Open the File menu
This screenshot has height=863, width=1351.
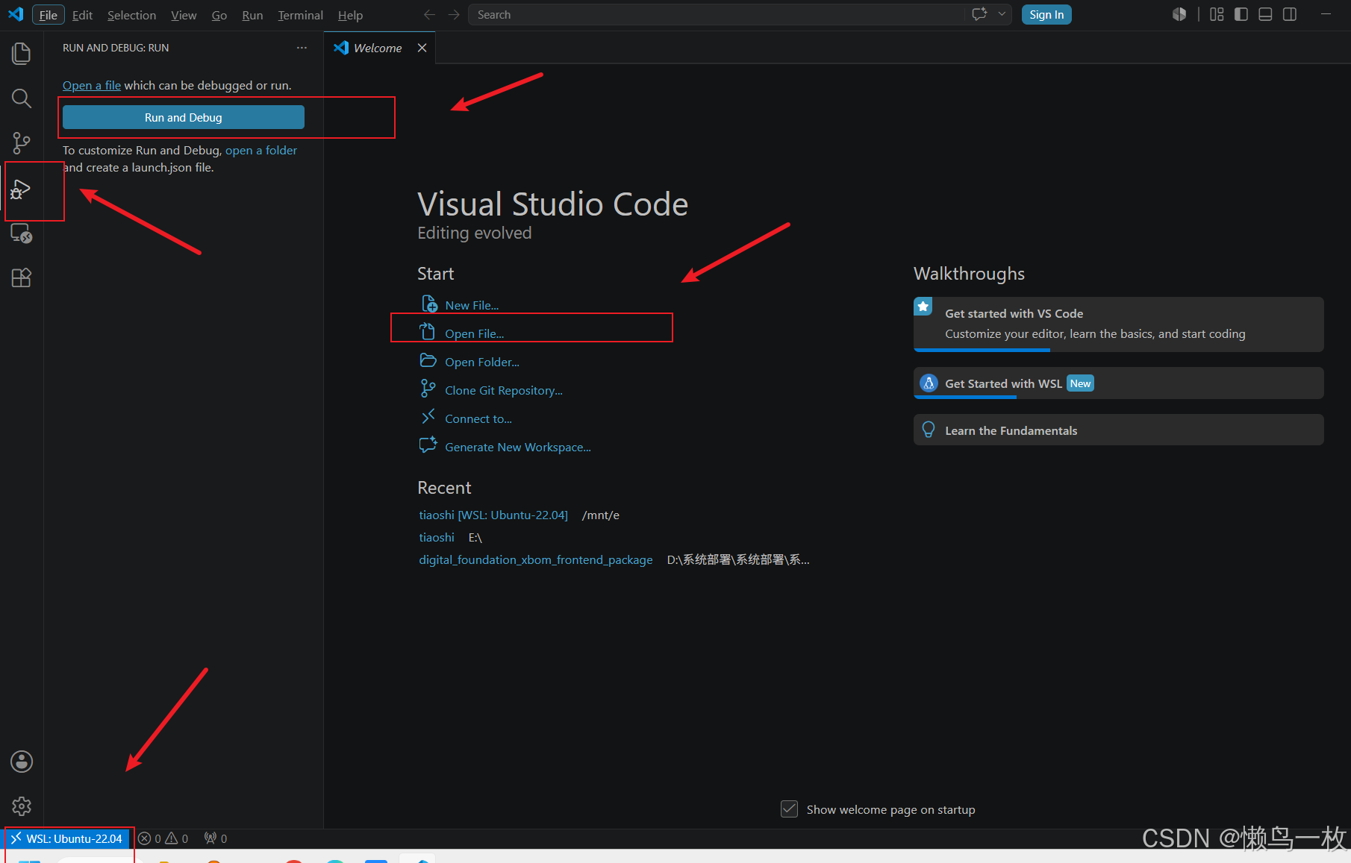coord(49,15)
